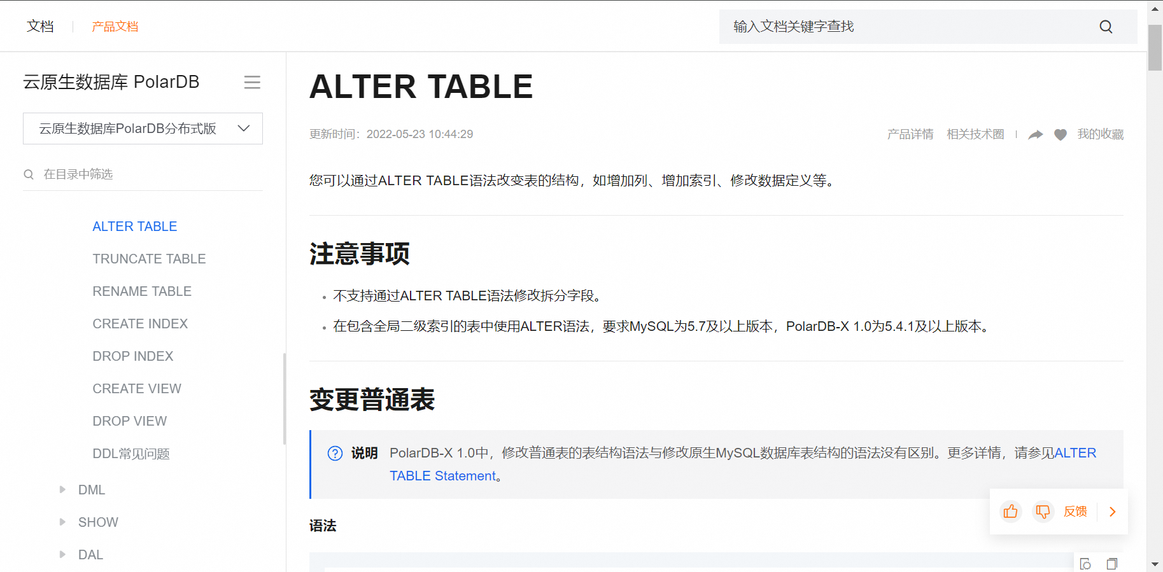1163x572 pixels.
Task: Expand the SHOW tree section
Action: (x=62, y=522)
